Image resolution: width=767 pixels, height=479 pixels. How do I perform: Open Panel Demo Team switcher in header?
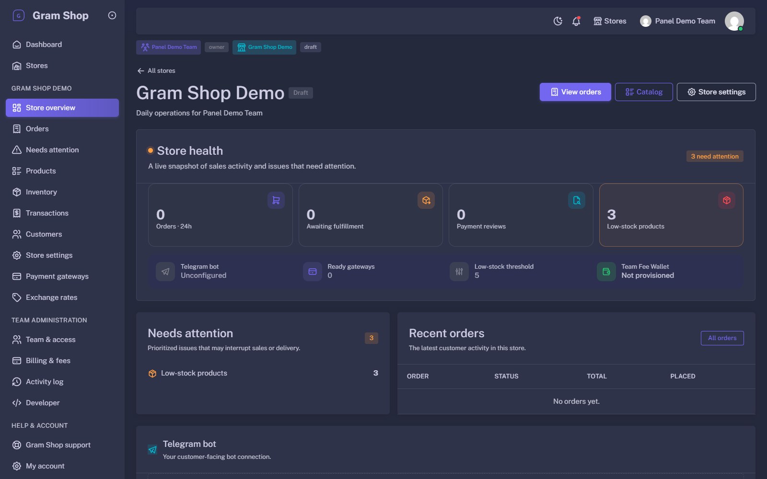click(x=678, y=21)
